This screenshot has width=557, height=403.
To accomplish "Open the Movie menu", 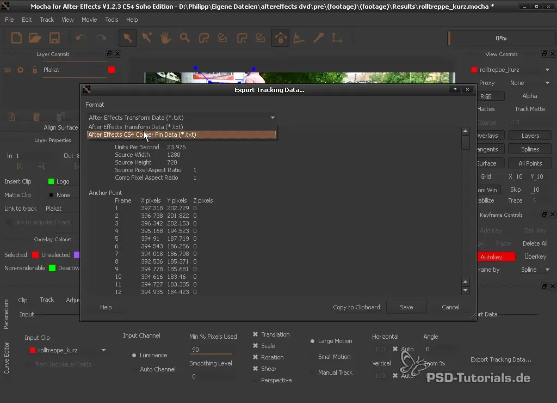I will click(89, 20).
